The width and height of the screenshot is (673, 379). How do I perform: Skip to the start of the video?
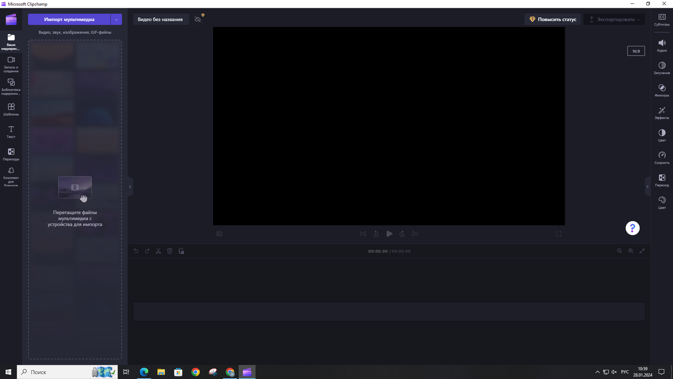click(x=363, y=234)
